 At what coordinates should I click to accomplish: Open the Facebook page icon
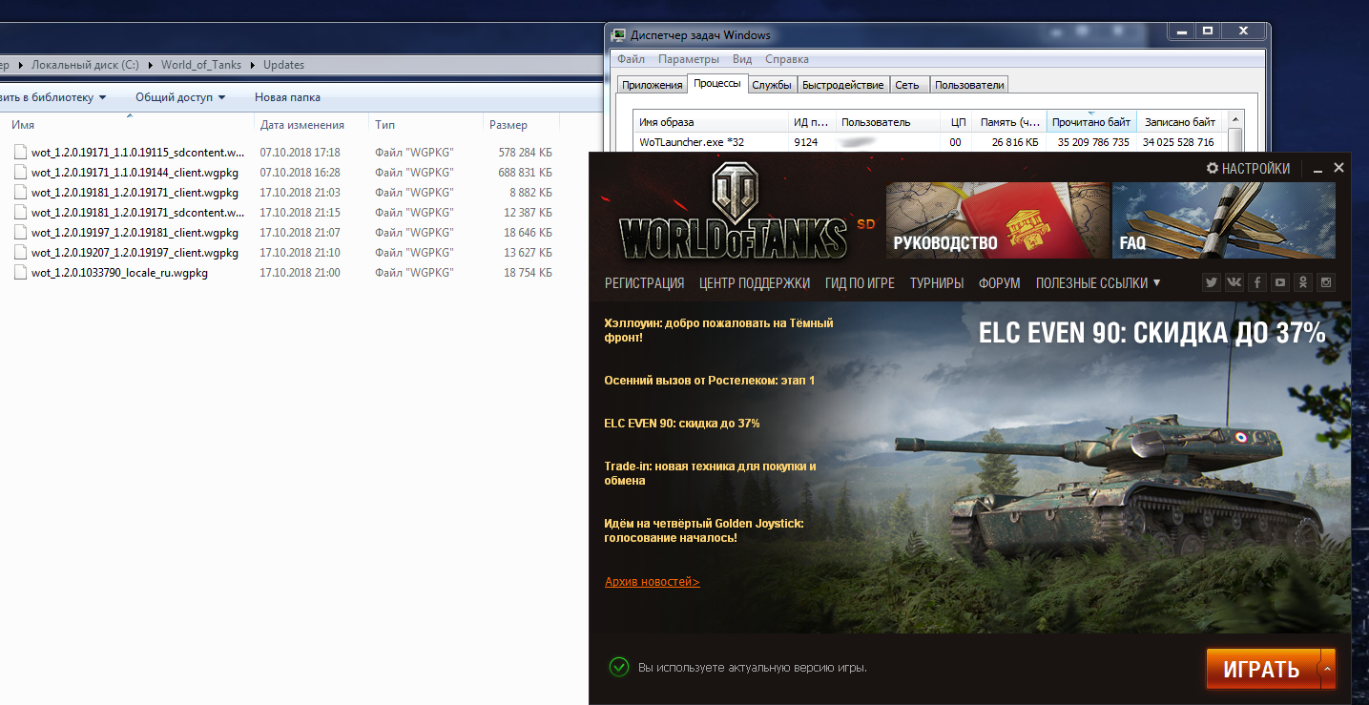click(x=1257, y=282)
